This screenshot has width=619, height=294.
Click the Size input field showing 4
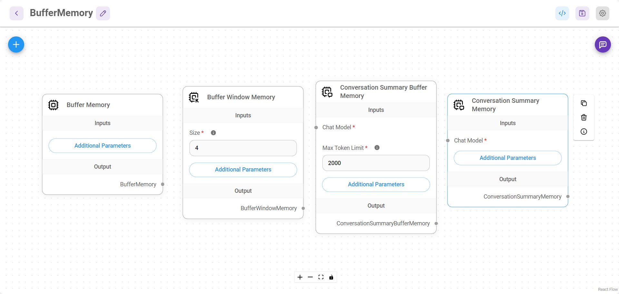[243, 148]
